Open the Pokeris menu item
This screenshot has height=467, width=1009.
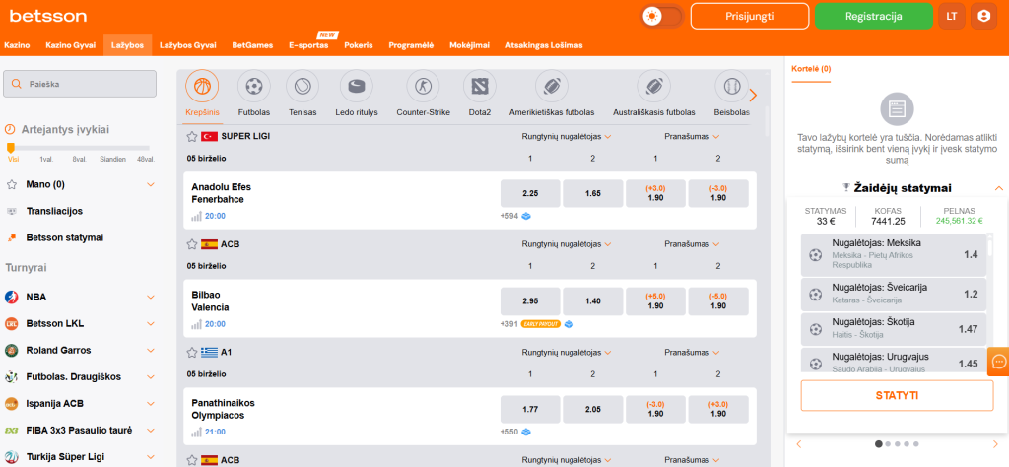click(359, 45)
